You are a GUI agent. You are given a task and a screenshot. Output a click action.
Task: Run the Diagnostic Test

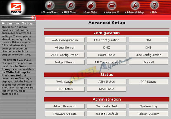click(106, 106)
